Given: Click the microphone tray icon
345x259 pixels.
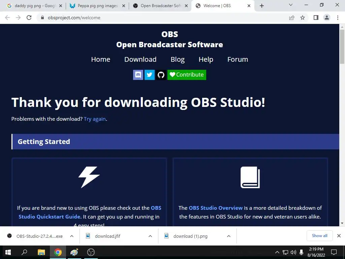Looking at the screenshot, I should tap(302, 252).
